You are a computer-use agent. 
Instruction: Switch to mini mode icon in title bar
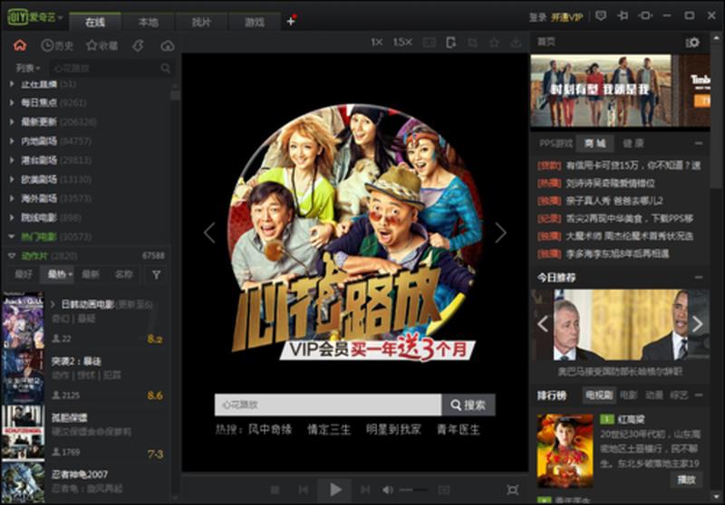coord(645,15)
